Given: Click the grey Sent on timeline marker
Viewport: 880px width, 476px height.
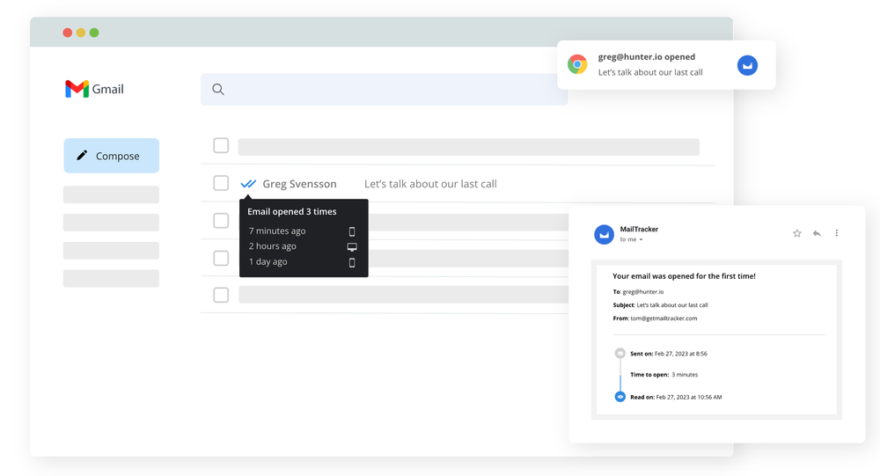Looking at the screenshot, I should tap(620, 353).
